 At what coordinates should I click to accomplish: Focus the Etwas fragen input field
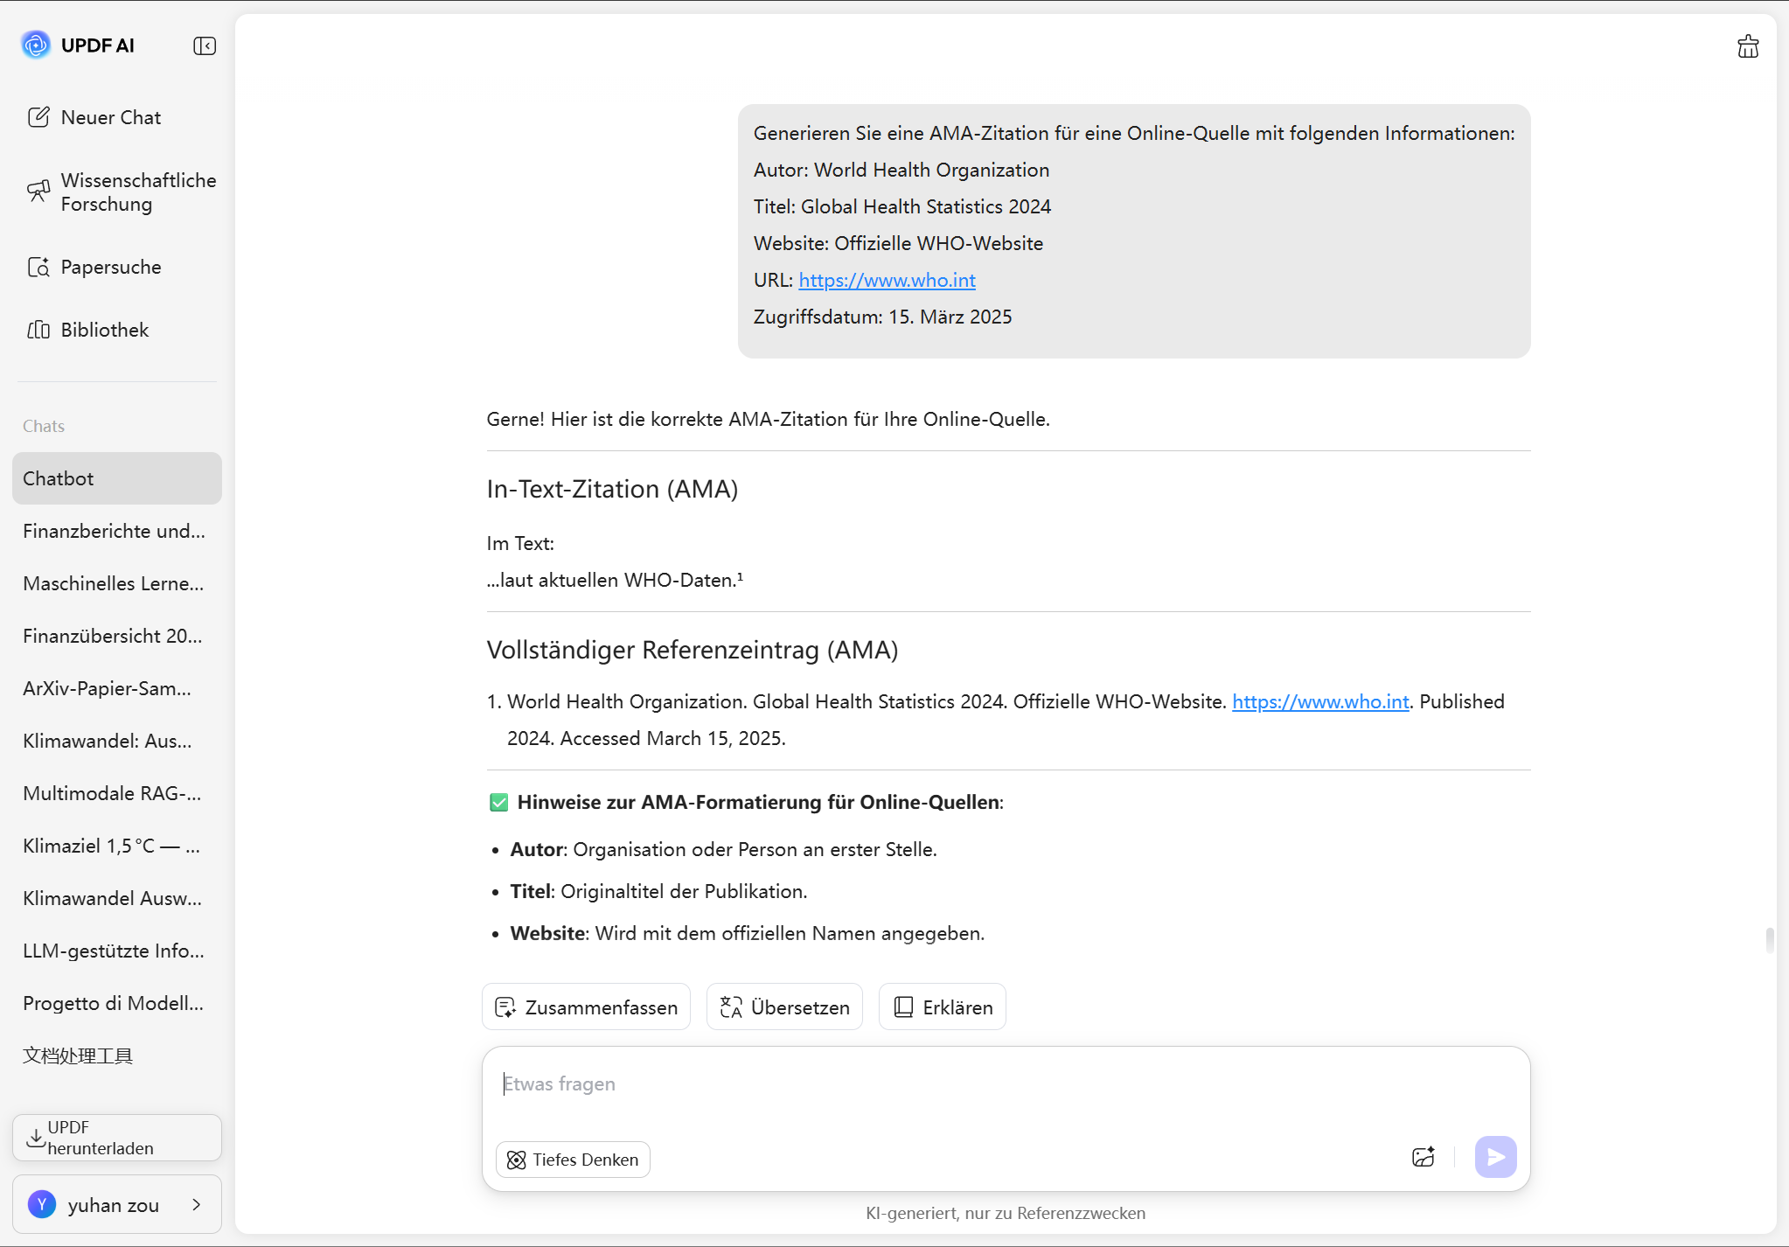coord(1006,1084)
